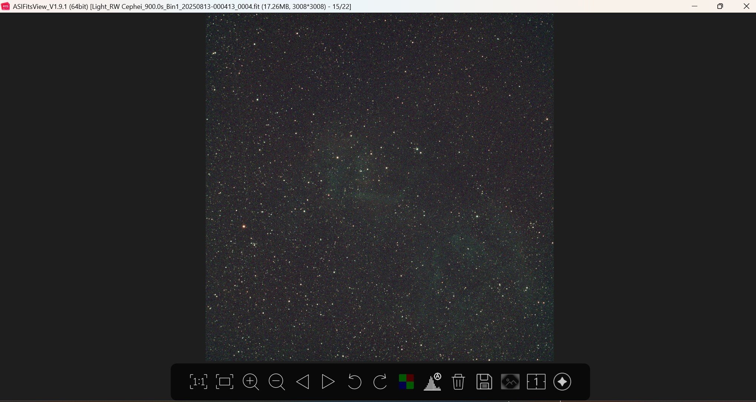Rotate image counterclockwise
The height and width of the screenshot is (402, 756).
pos(354,382)
